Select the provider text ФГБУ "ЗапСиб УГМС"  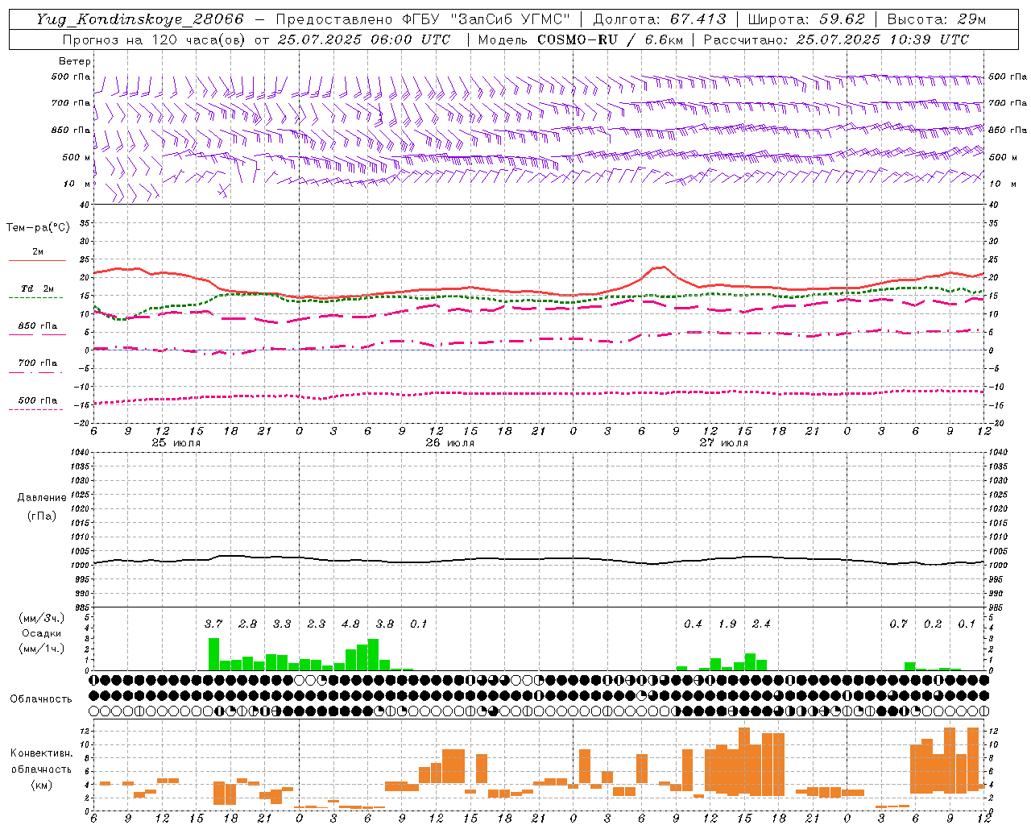coord(485,19)
